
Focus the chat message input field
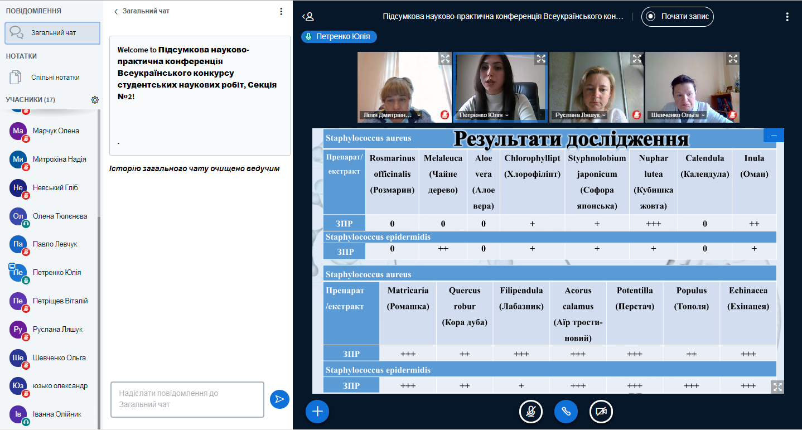187,399
